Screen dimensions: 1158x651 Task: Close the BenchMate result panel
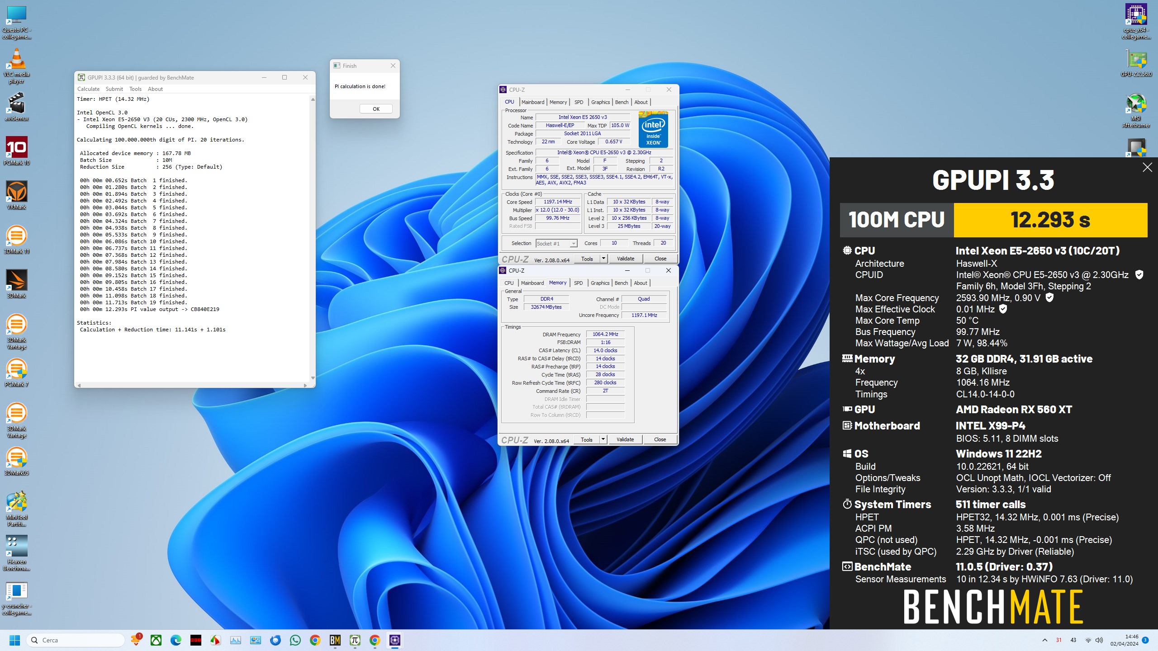(x=1147, y=168)
